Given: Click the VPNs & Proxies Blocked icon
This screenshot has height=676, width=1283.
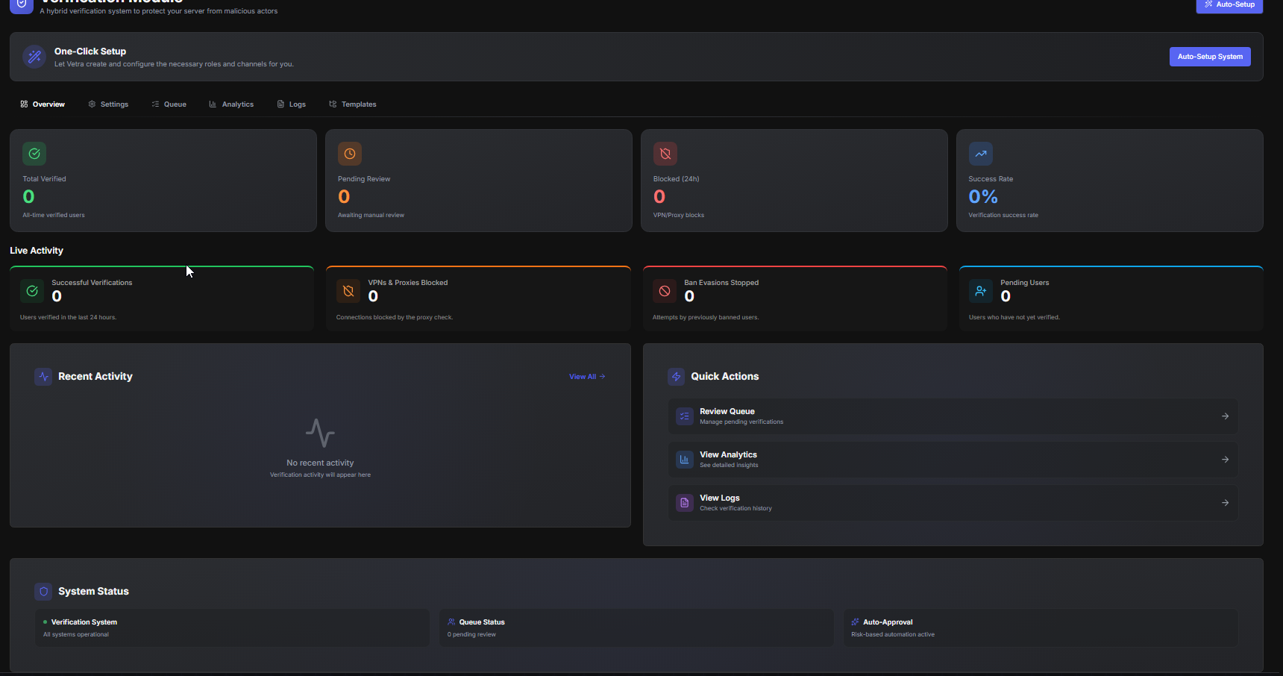Looking at the screenshot, I should tap(348, 291).
